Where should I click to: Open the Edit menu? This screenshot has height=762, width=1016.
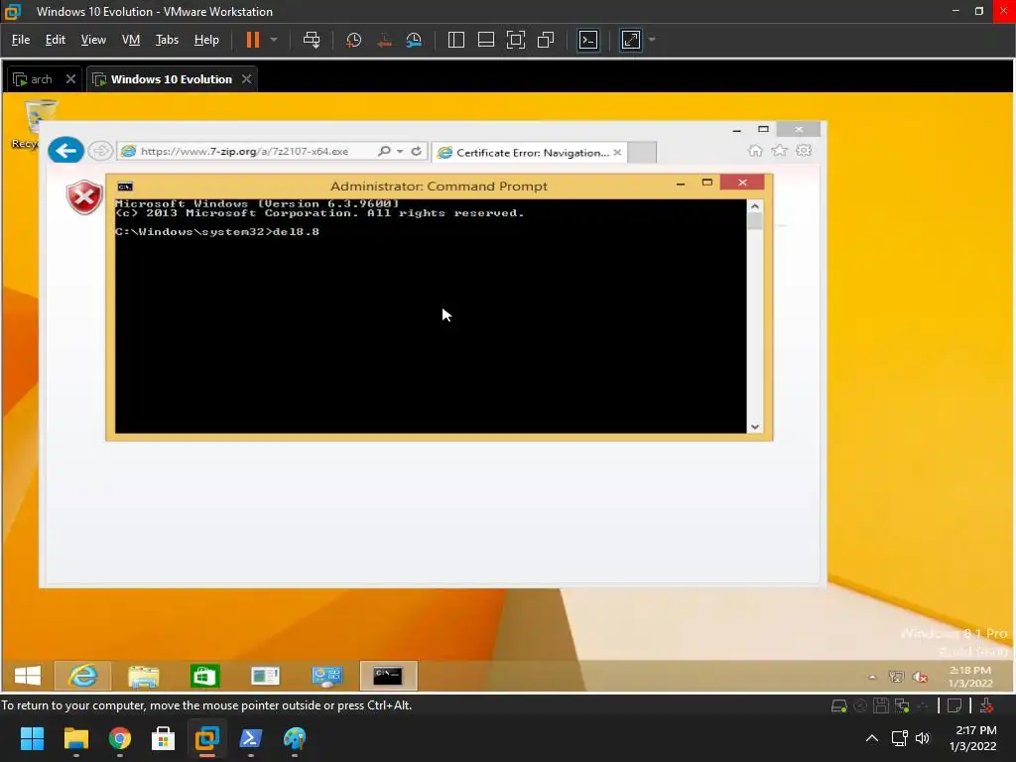(x=56, y=40)
